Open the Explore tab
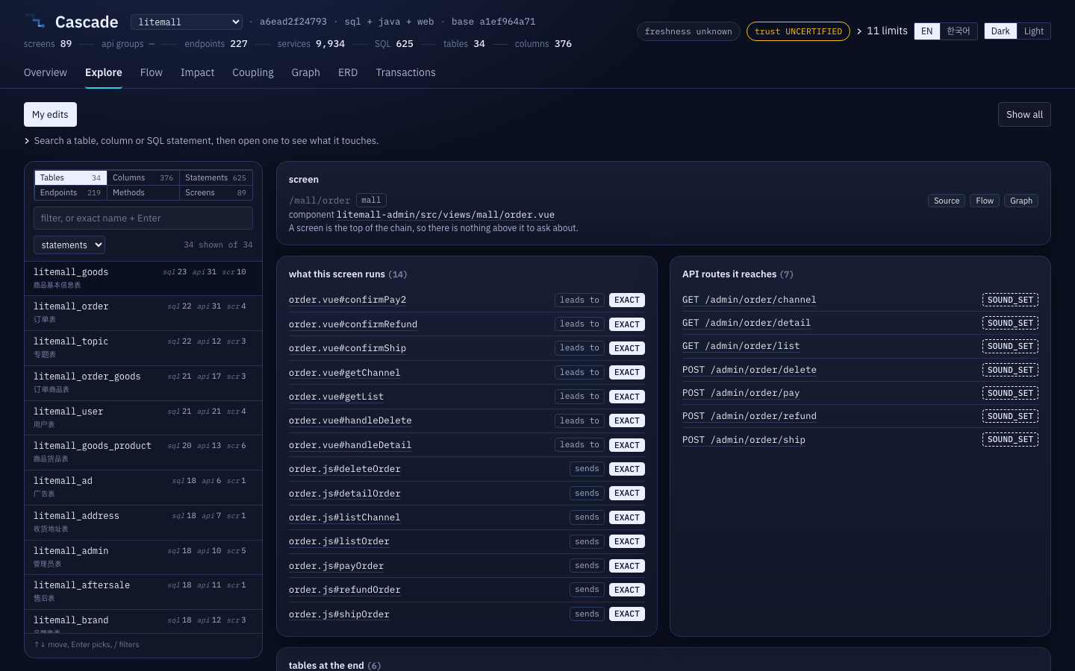Screen dimensions: 1075x671 104,72
